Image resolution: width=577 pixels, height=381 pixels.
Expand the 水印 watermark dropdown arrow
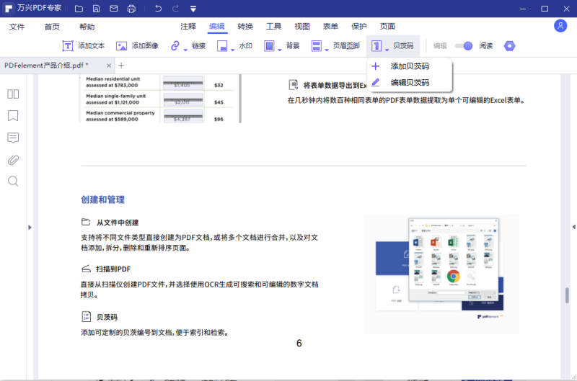tap(232, 50)
